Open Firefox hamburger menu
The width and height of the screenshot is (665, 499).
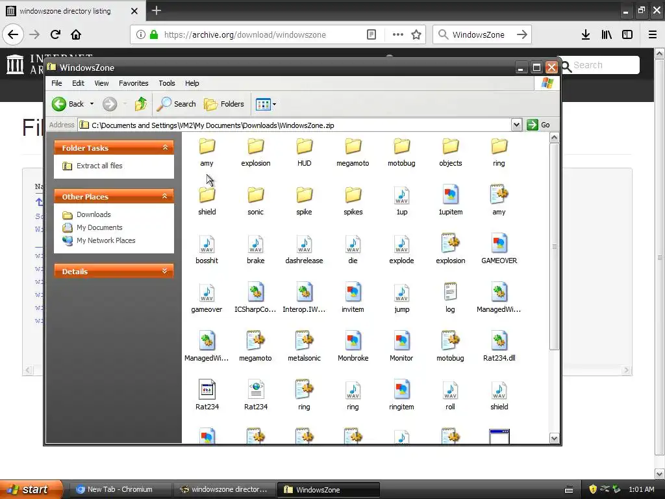652,35
